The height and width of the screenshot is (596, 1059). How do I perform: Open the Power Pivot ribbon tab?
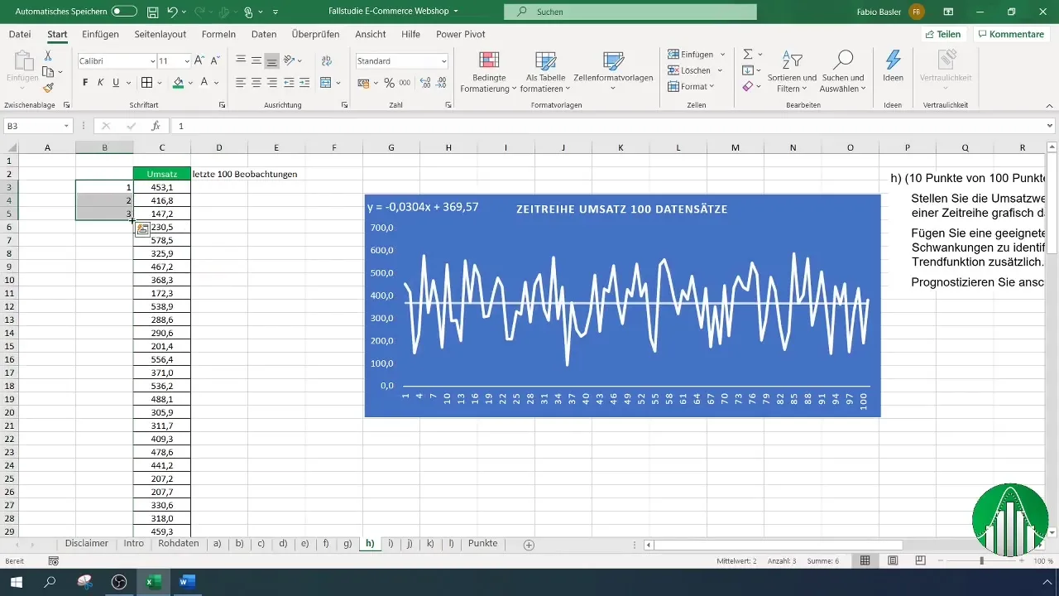pyautogui.click(x=461, y=34)
